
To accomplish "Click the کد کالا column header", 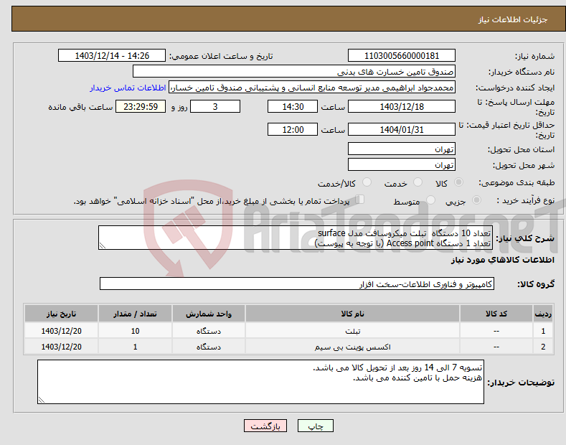I will tap(496, 314).
